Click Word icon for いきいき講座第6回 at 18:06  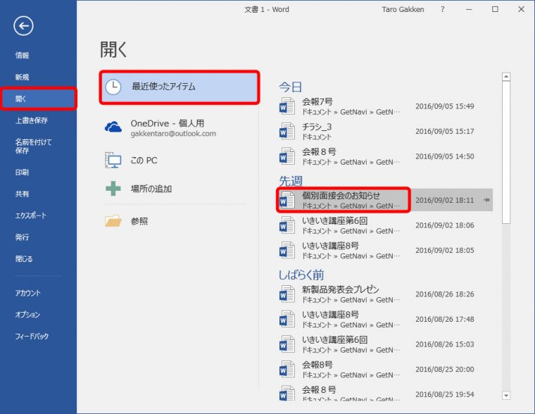click(287, 225)
